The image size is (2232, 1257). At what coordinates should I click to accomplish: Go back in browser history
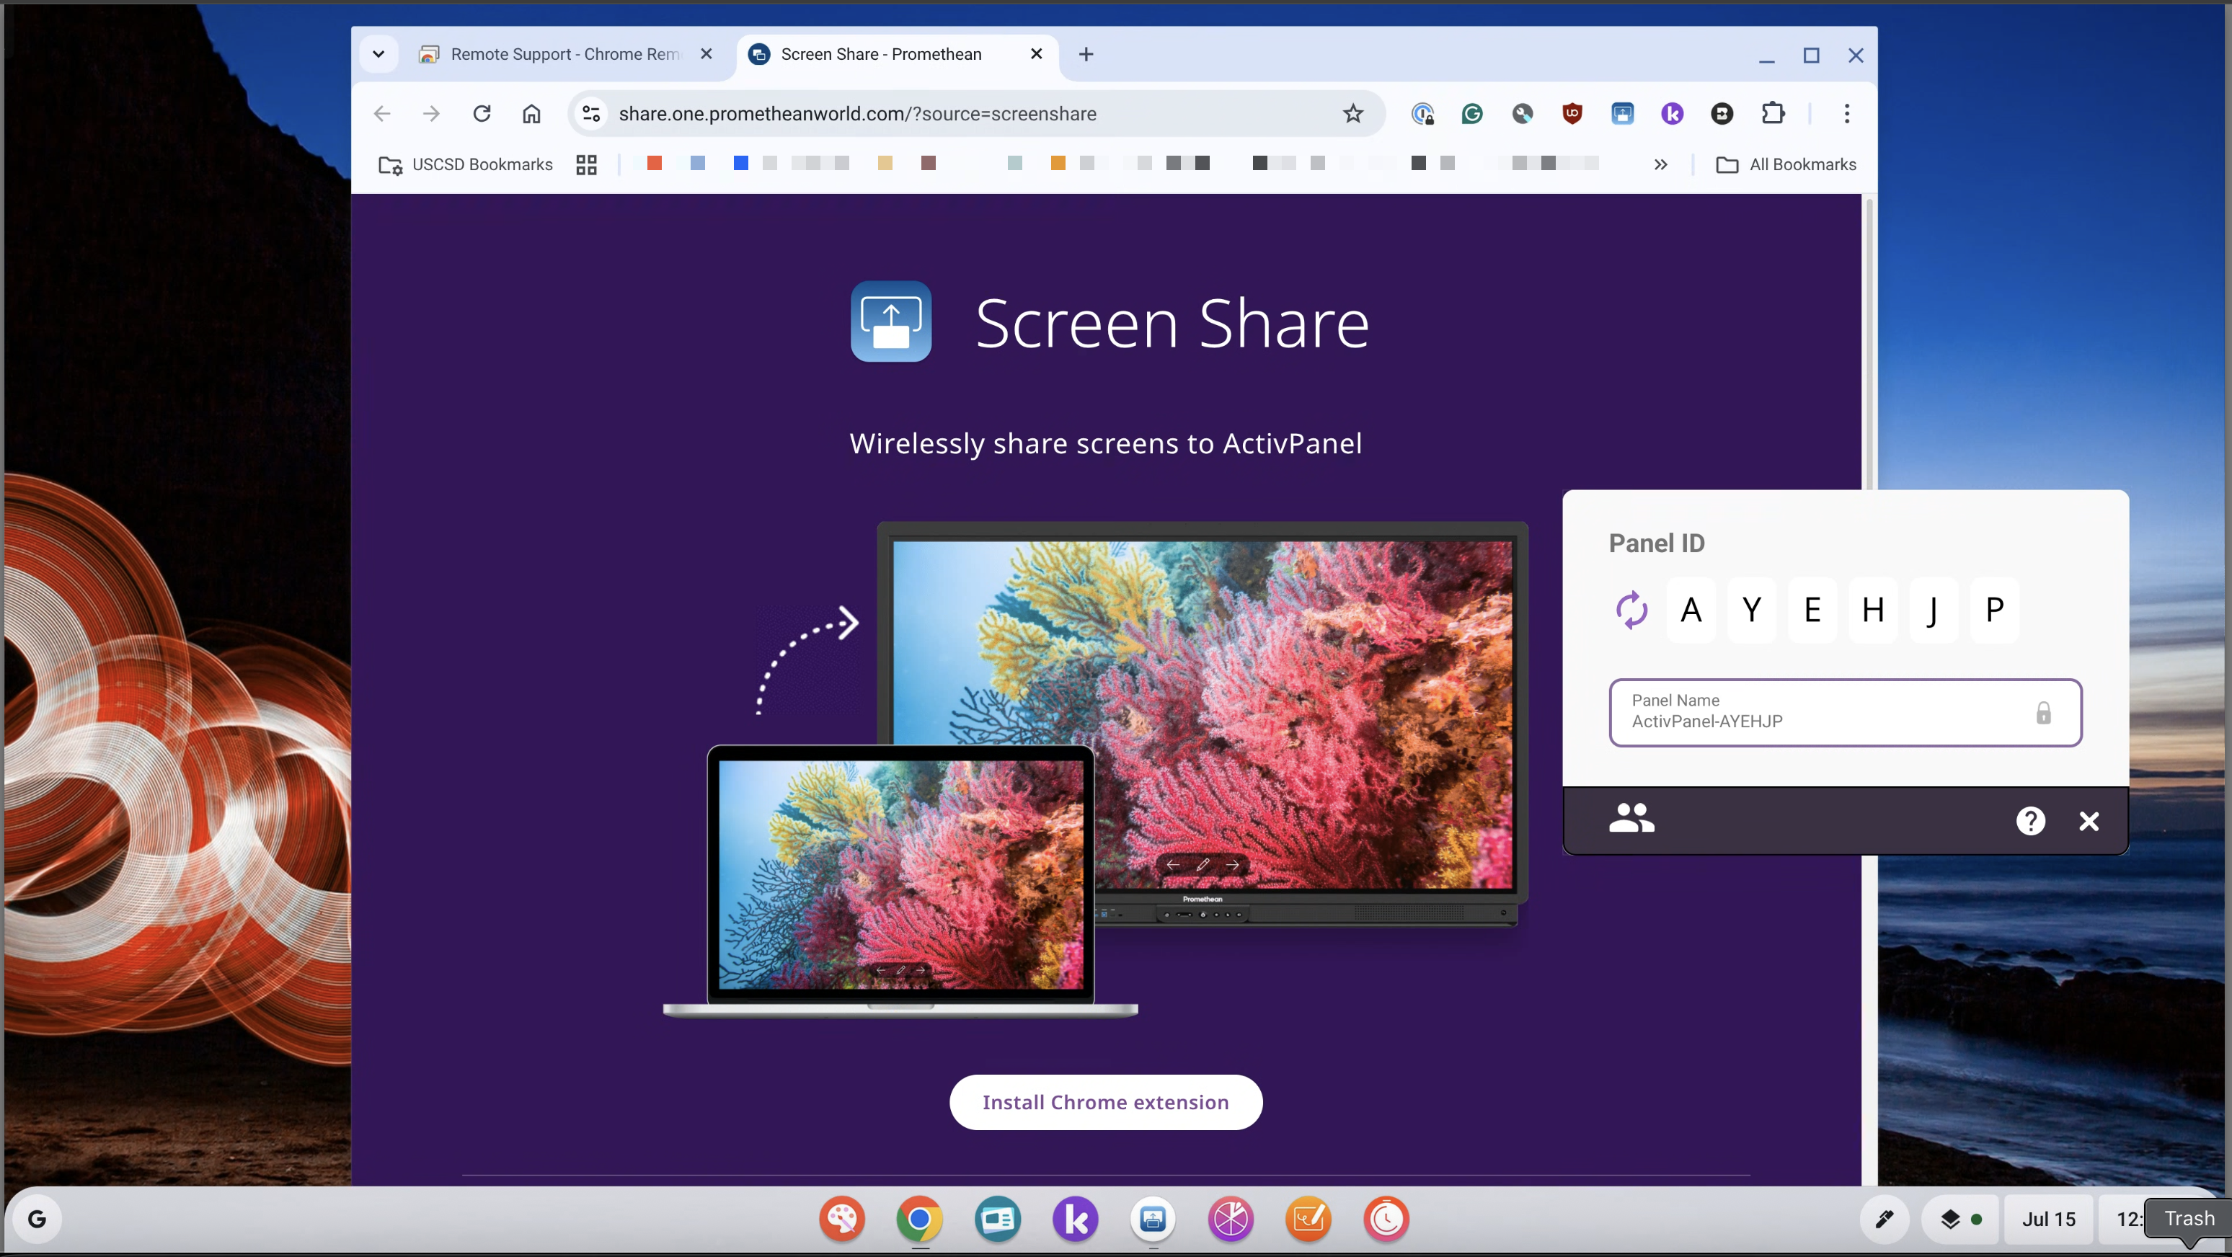[382, 113]
